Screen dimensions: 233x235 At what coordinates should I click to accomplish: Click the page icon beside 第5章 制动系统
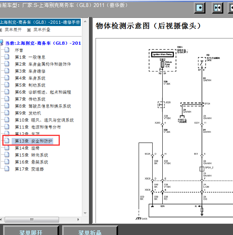(x=7, y=85)
